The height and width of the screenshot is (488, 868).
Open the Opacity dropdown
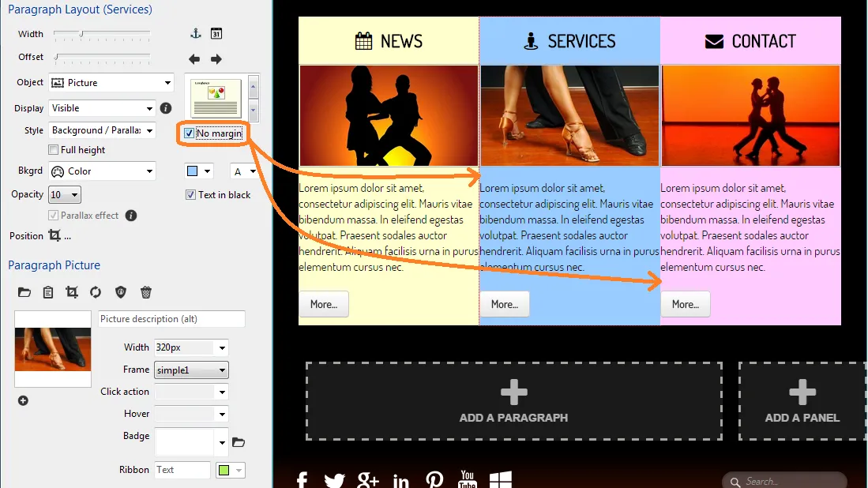pyautogui.click(x=65, y=195)
